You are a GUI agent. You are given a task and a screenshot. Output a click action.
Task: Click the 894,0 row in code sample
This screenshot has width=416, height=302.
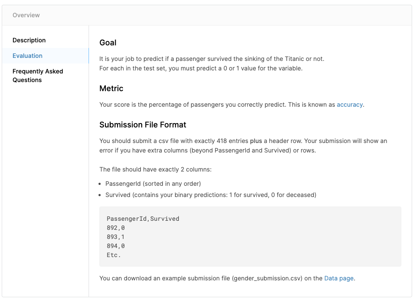(x=116, y=246)
